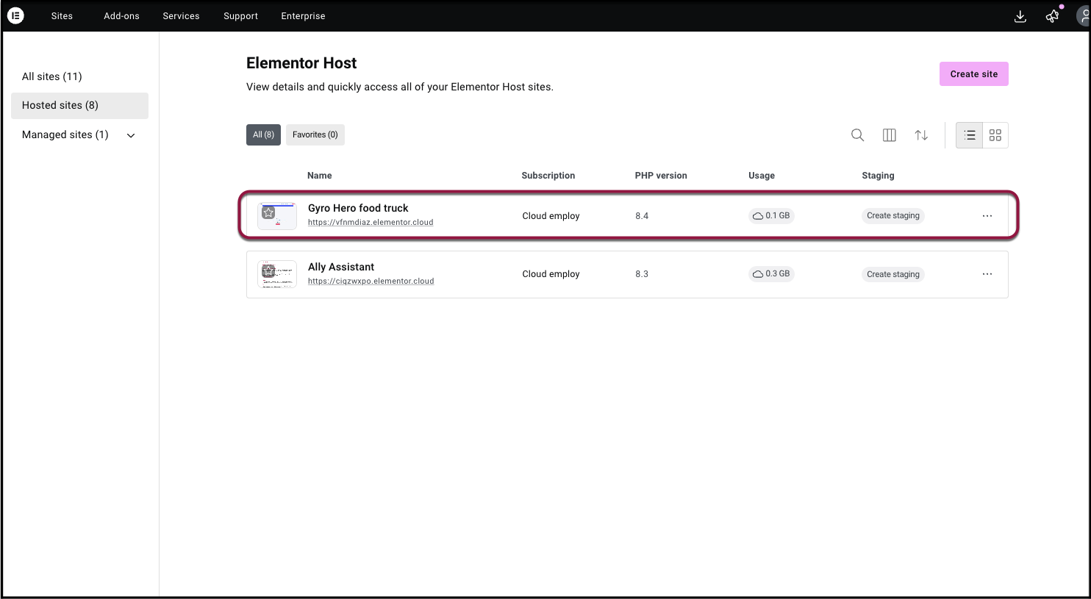Viewport: 1091px width, 599px height.
Task: Switch to list view layout
Action: pyautogui.click(x=969, y=135)
